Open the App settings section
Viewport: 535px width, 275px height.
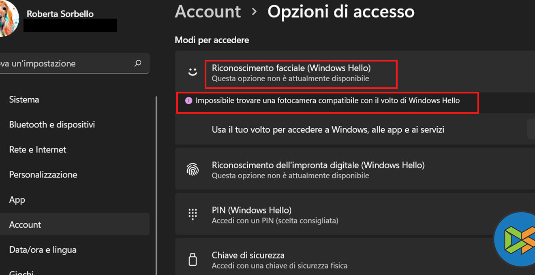pyautogui.click(x=17, y=200)
